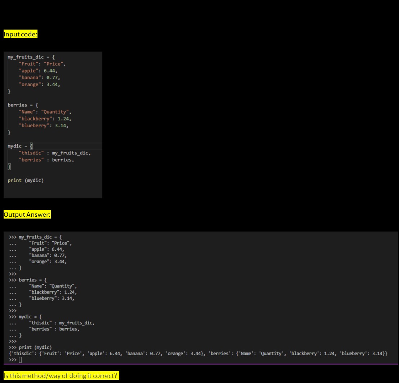
Task: Click the "thisdic" : my_fruits_dic line in the editor
Action: click(x=55, y=153)
